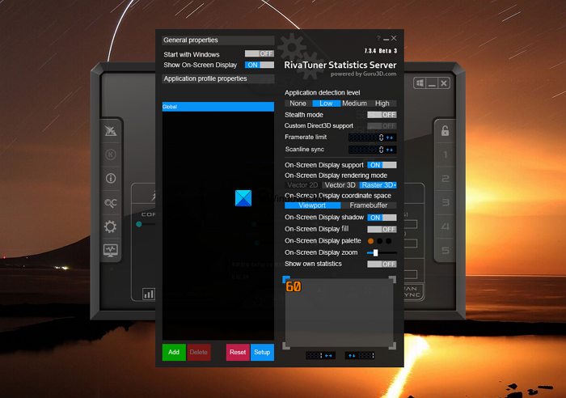
Task: Set detection level to Low
Action: click(326, 104)
